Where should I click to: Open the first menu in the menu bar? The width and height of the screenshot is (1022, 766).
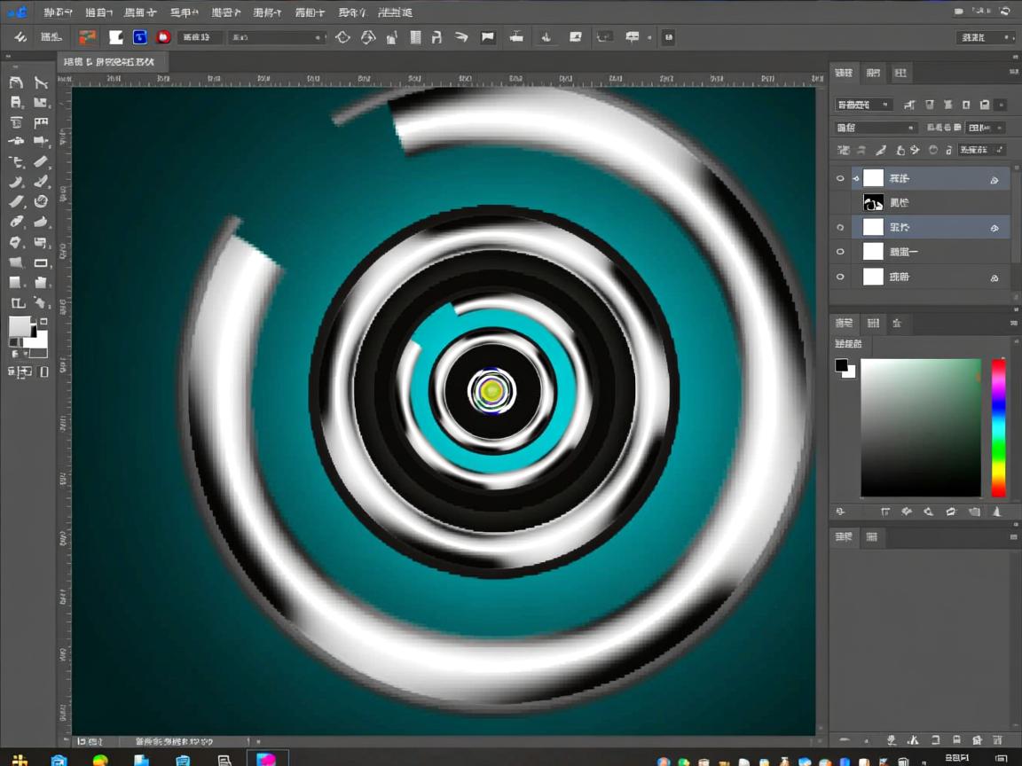pyautogui.click(x=59, y=12)
